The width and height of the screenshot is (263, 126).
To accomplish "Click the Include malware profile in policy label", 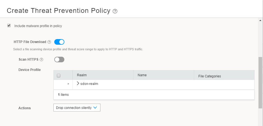I will [38, 26].
